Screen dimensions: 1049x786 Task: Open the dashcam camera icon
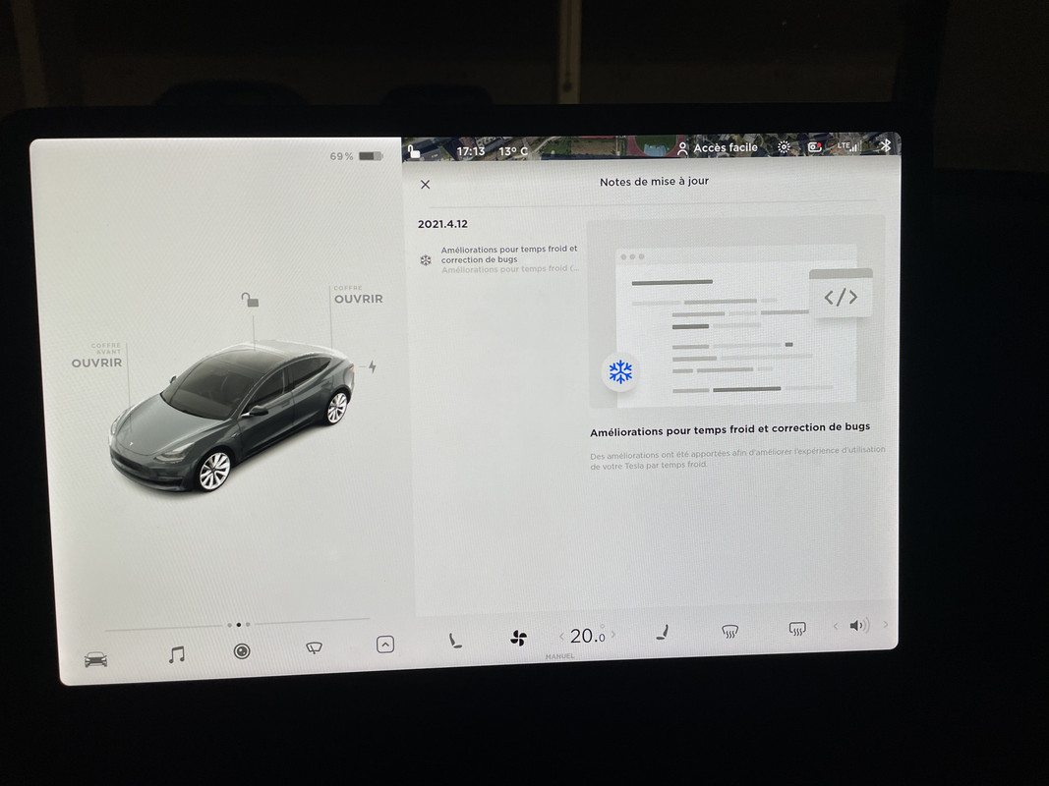(x=242, y=651)
